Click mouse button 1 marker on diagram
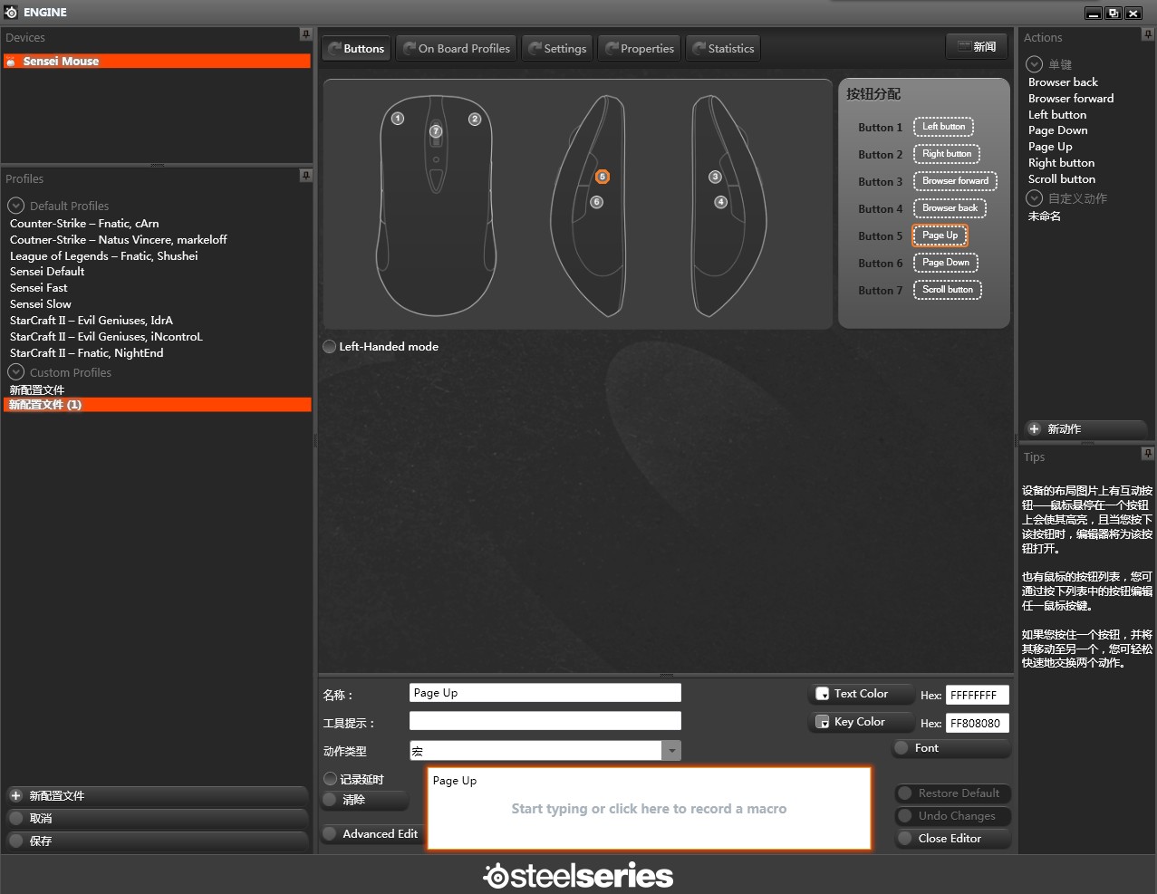The width and height of the screenshot is (1157, 894). [397, 119]
